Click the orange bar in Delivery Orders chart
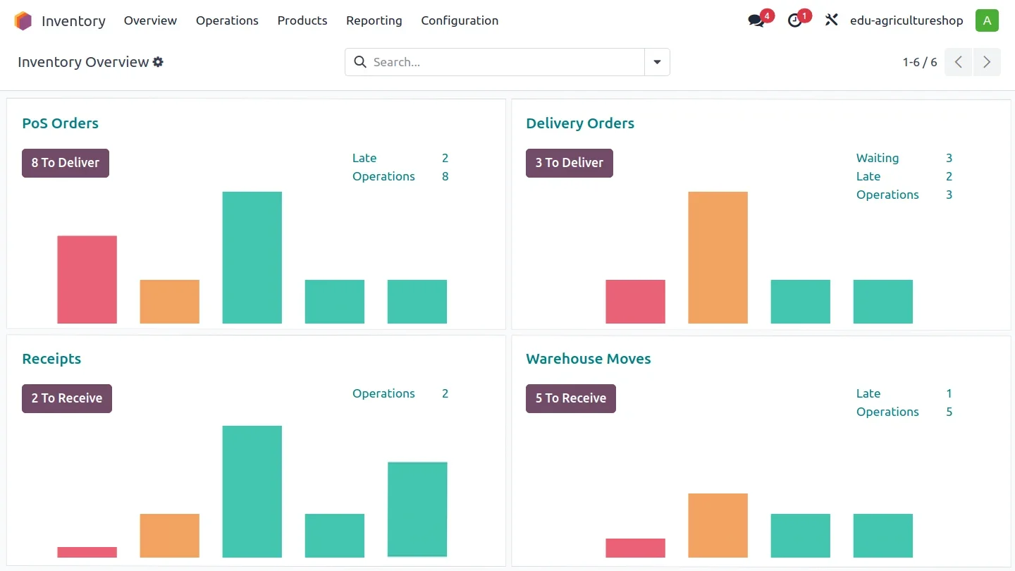This screenshot has width=1015, height=571. [x=718, y=257]
